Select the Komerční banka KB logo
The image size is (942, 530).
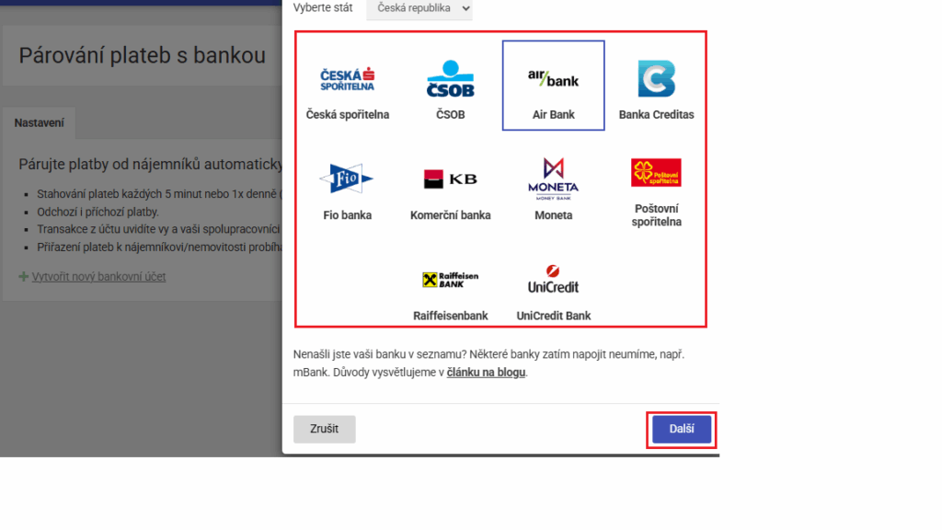click(x=450, y=179)
